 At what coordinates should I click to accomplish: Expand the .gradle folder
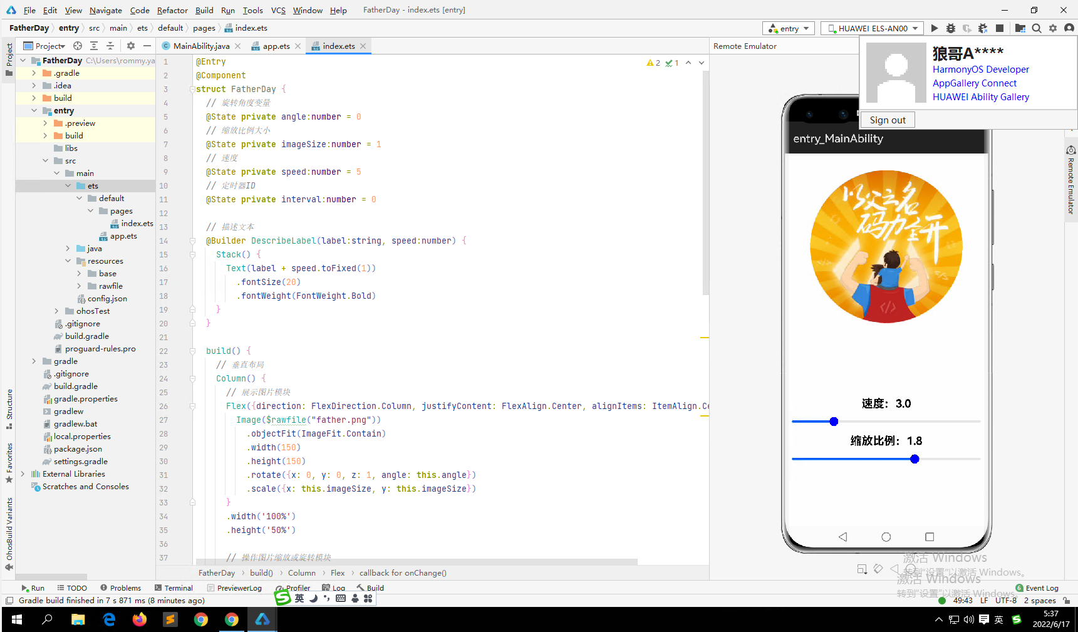(x=34, y=73)
